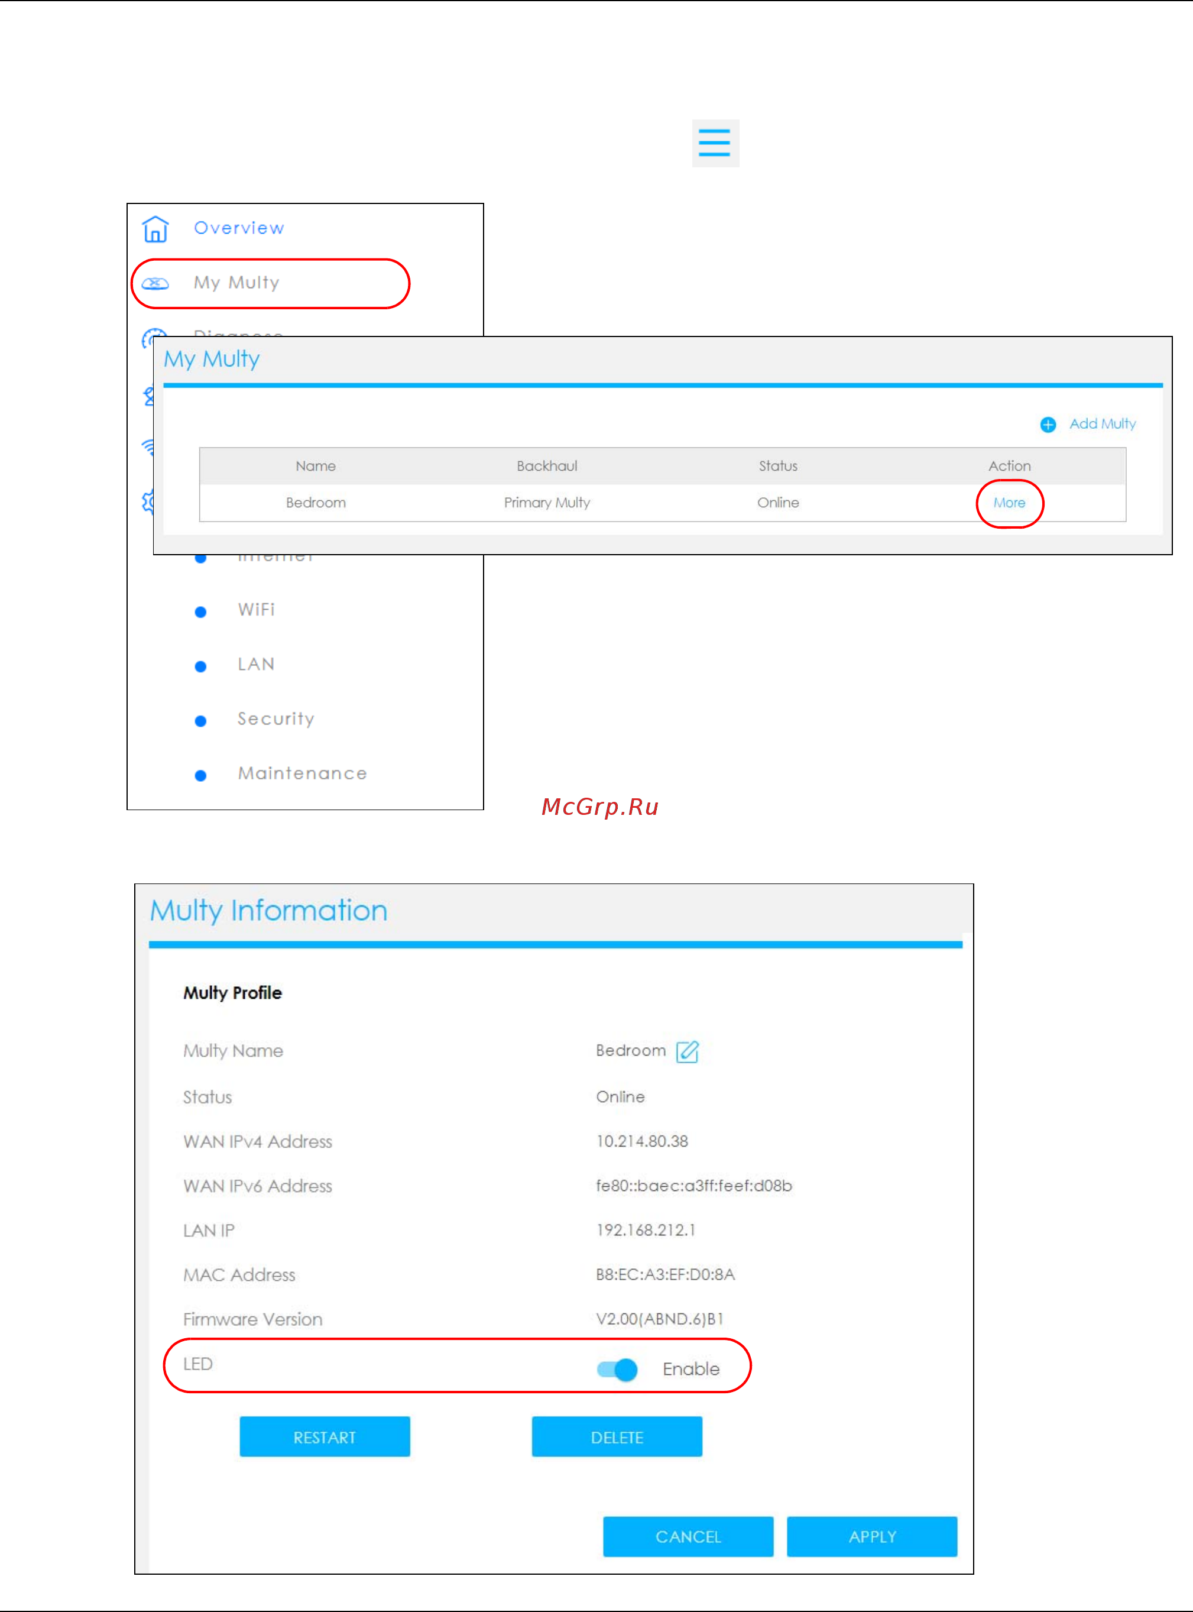Screen dimensions: 1193x1612
Task: Open Security menu item
Action: [276, 719]
